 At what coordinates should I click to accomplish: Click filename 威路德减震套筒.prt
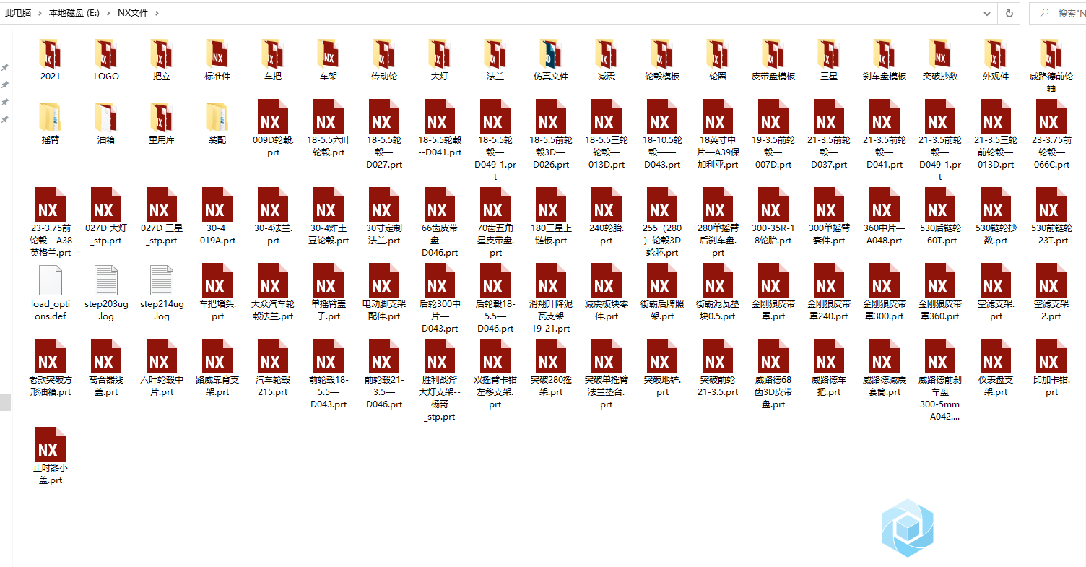(885, 386)
